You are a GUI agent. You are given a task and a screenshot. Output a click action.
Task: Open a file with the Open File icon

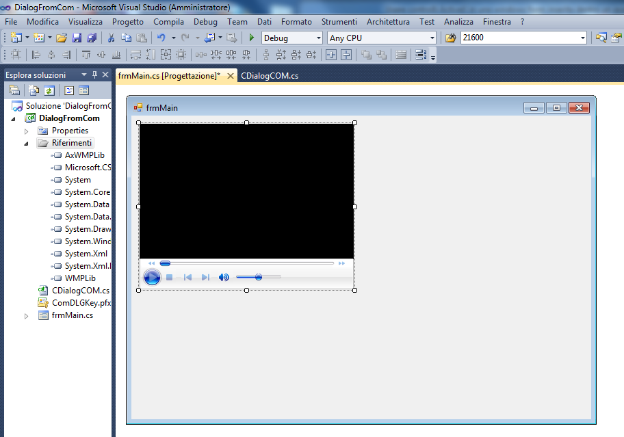[62, 38]
